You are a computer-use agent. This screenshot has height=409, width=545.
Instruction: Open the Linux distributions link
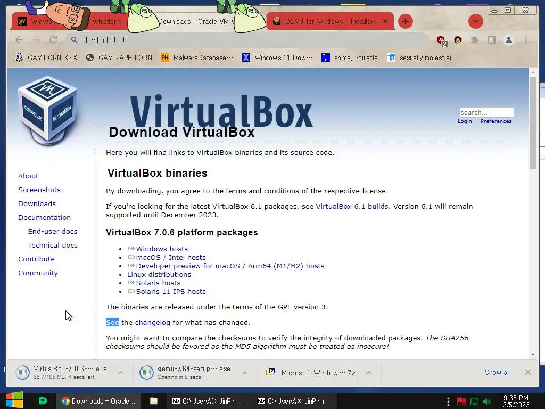(159, 274)
